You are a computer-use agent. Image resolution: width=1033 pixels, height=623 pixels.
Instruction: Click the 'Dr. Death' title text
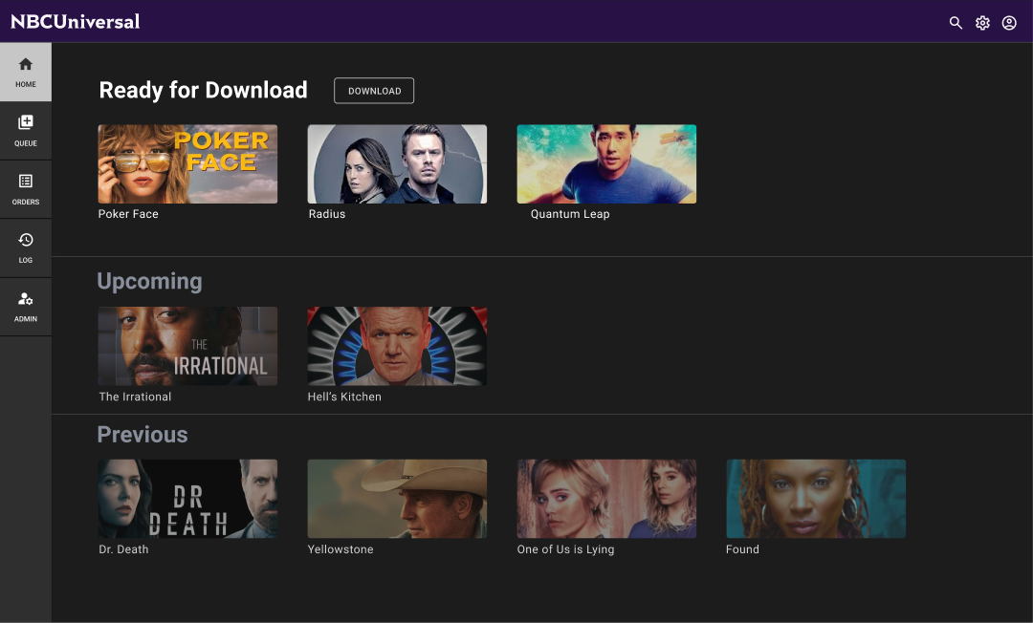tap(123, 549)
